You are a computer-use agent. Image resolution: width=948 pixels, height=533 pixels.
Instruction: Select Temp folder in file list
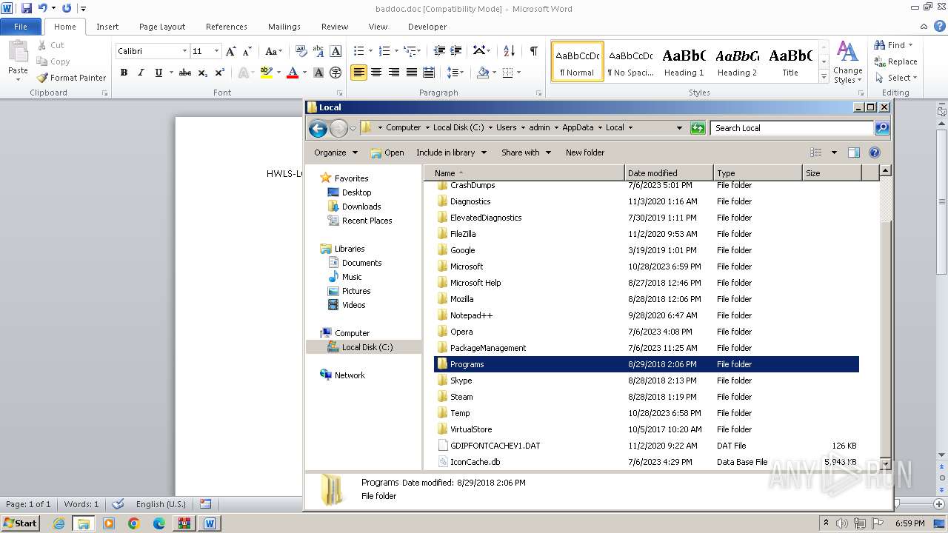(646, 413)
